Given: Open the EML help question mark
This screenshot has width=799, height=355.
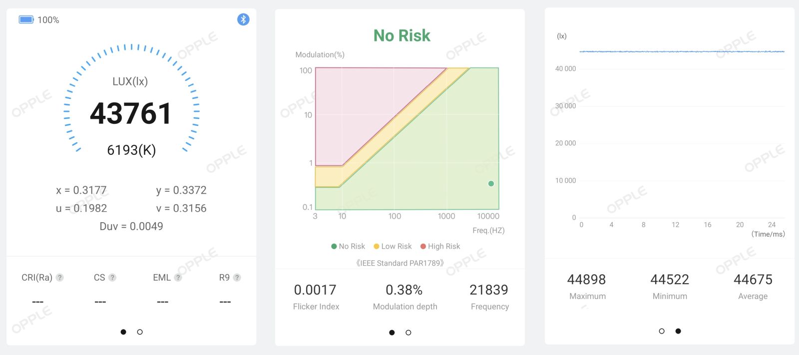Looking at the screenshot, I should click(178, 278).
